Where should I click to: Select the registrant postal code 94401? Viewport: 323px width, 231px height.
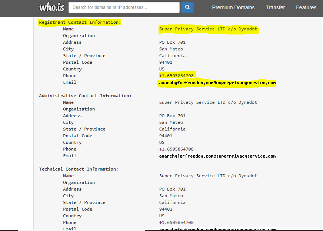(166, 62)
